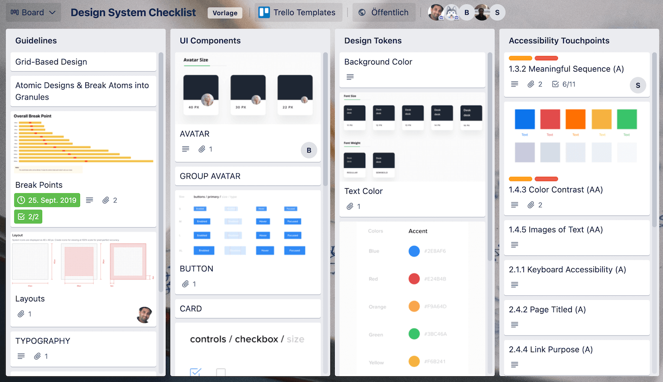Click the description icon on 2.4.4 Link Purpose

(514, 365)
